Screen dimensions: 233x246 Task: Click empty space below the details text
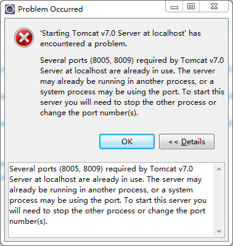(x=111, y=232)
